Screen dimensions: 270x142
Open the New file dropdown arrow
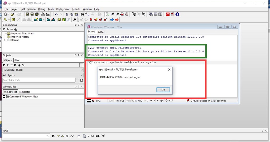[8, 14]
